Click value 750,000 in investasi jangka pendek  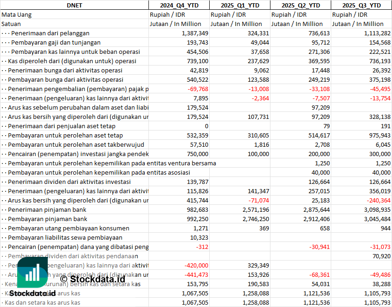coord(198,154)
